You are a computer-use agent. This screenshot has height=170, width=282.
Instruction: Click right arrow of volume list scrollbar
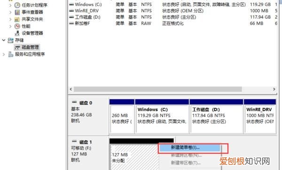pos(274,89)
